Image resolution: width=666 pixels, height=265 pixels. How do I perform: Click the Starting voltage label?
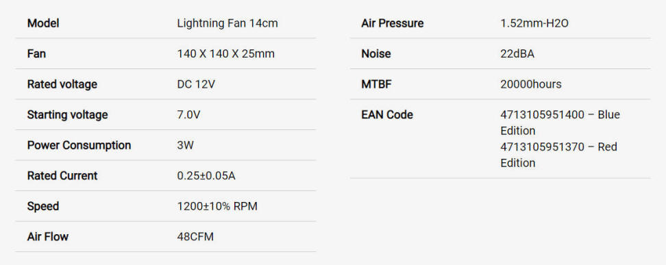pos(67,114)
